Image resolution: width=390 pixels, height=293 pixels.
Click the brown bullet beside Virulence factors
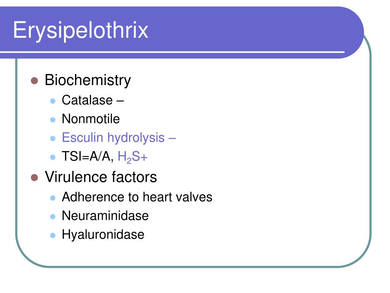[x=34, y=178]
